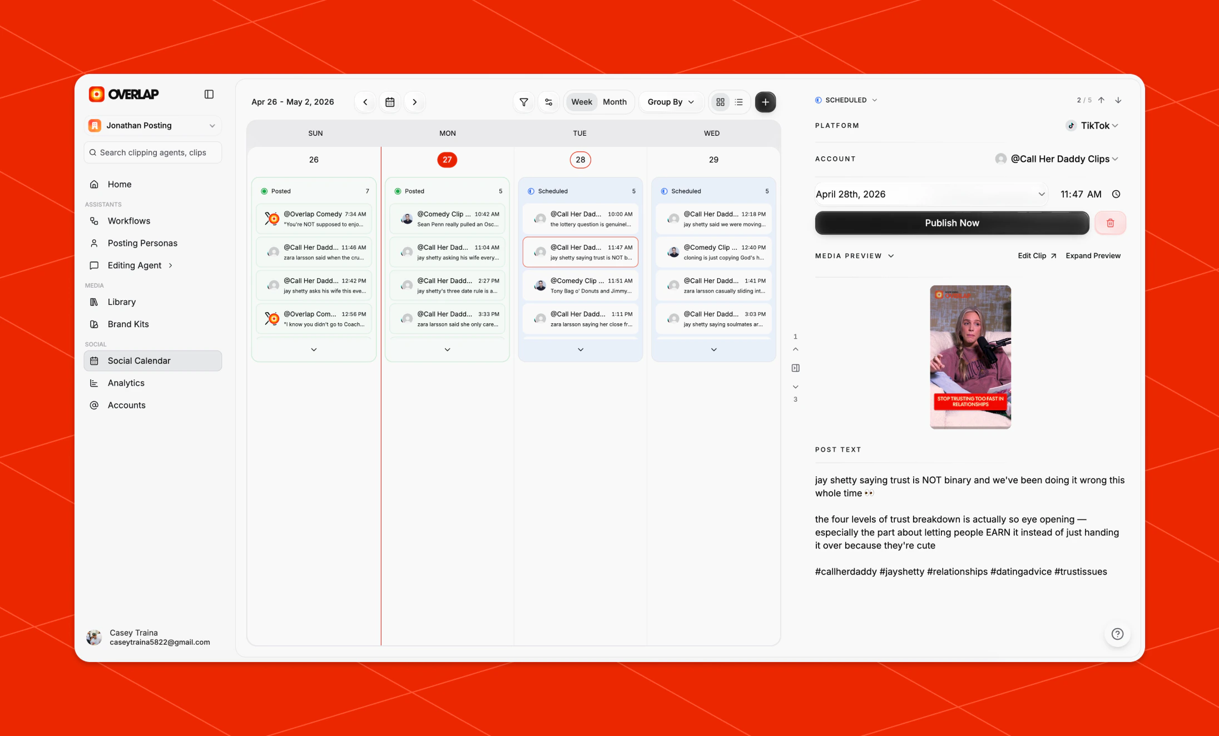Expand Sunday 26 posts list
Viewport: 1219px width, 736px height.
click(314, 350)
